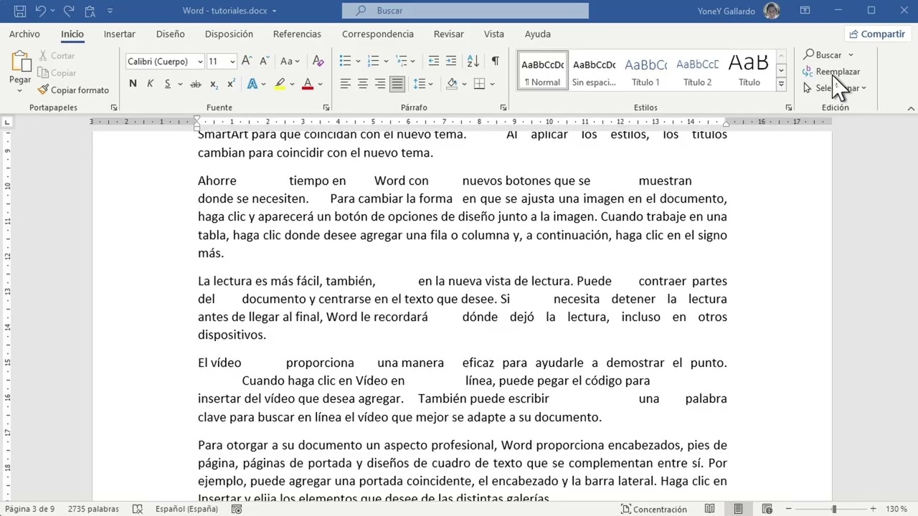Apply the Sin espaciado style
Image resolution: width=918 pixels, height=516 pixels.
(x=594, y=70)
